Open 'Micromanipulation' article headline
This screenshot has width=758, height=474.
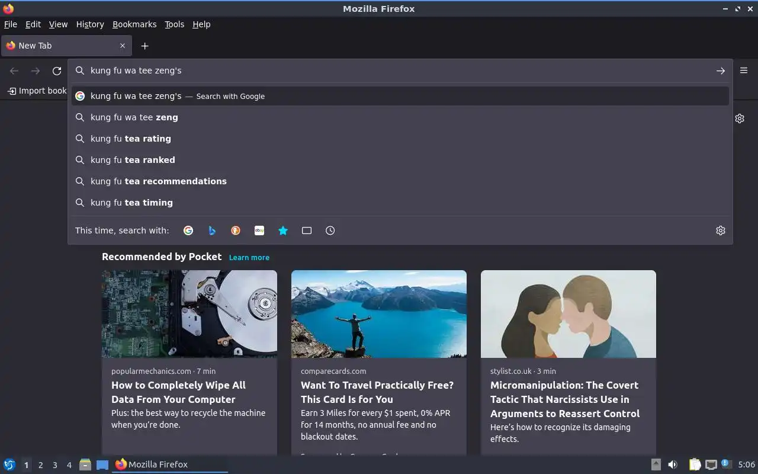click(x=565, y=399)
